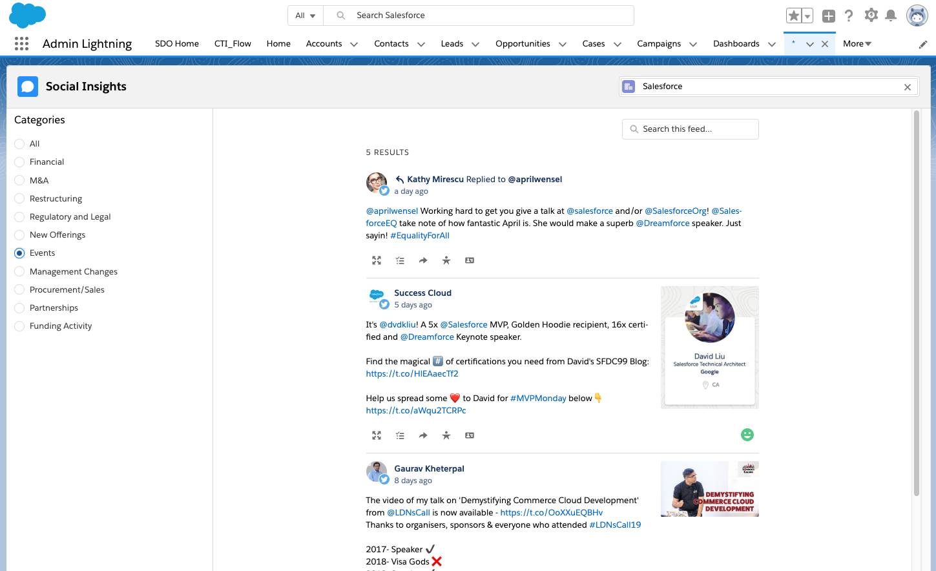Share Kathy Mirescu's post with the arrow icon

(423, 260)
